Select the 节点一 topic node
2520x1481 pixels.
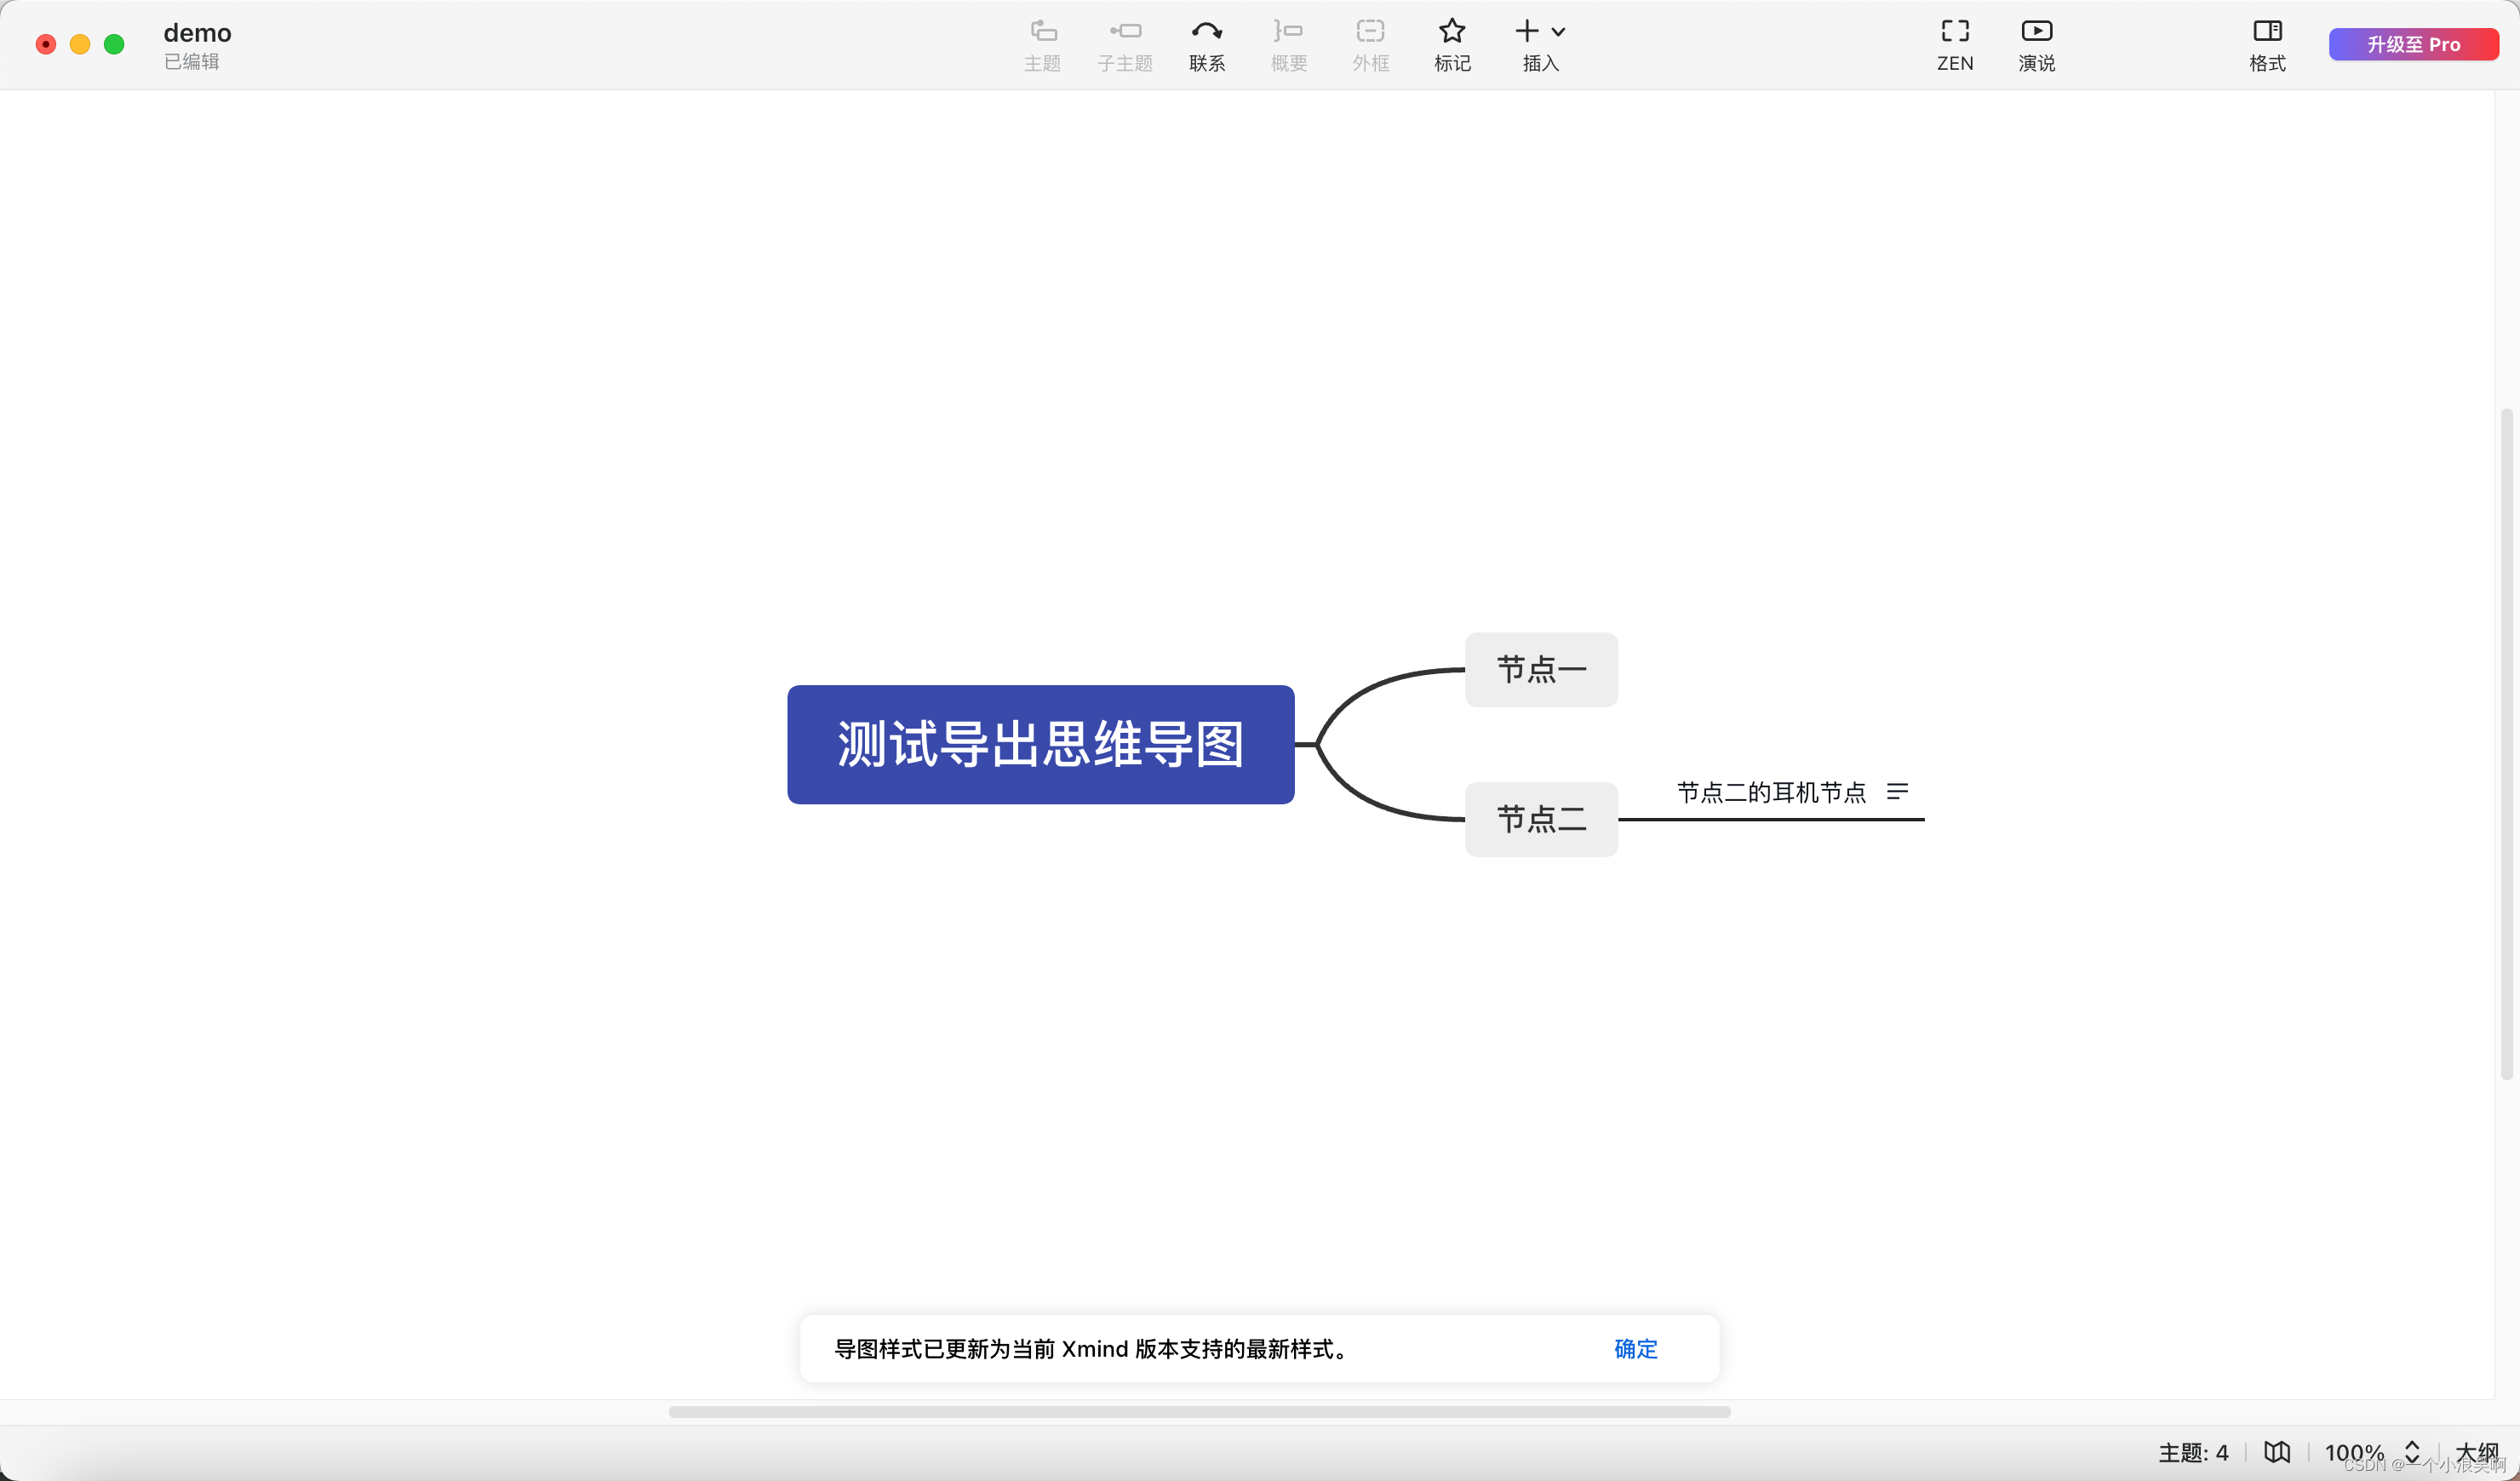(1541, 669)
